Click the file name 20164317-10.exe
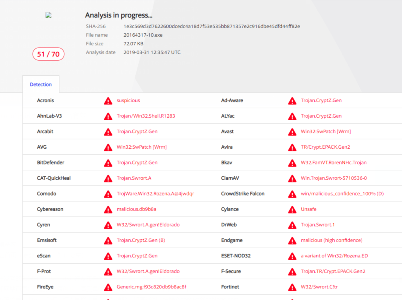402x300 pixels. point(143,35)
